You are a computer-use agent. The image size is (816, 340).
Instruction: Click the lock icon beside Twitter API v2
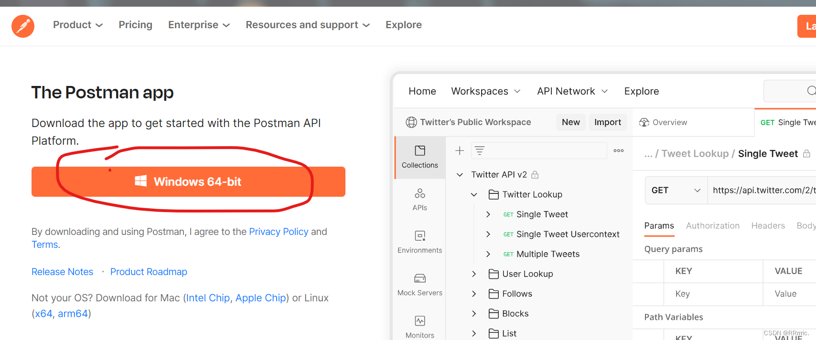[535, 175]
